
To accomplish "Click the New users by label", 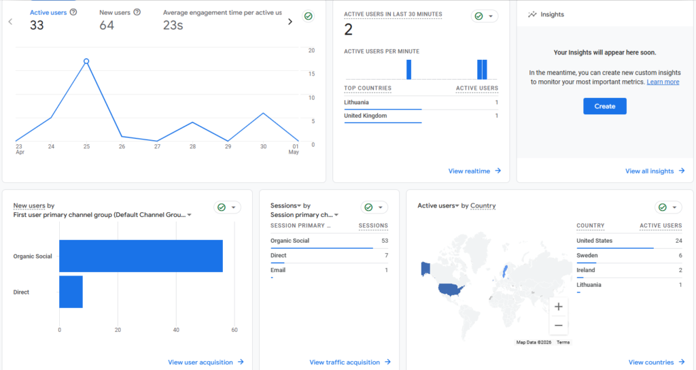I will point(34,205).
